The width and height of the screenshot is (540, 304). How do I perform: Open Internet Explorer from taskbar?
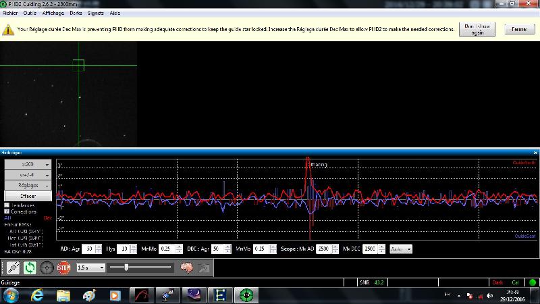pyautogui.click(x=37, y=295)
